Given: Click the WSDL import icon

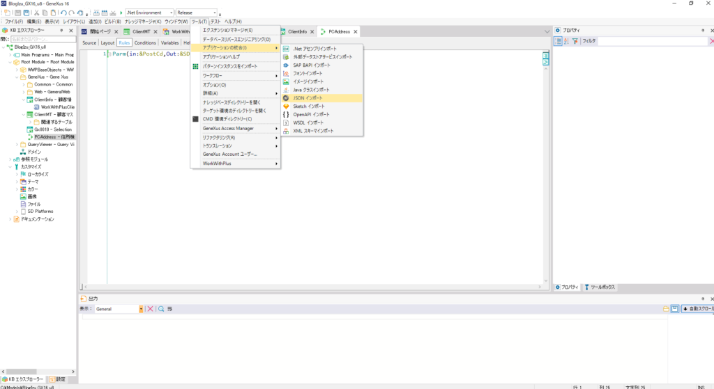Looking at the screenshot, I should (x=286, y=122).
